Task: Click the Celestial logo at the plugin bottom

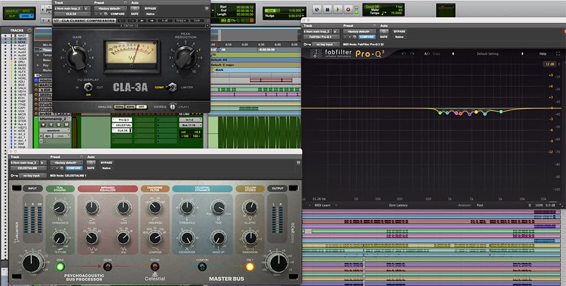Action: coord(155,277)
